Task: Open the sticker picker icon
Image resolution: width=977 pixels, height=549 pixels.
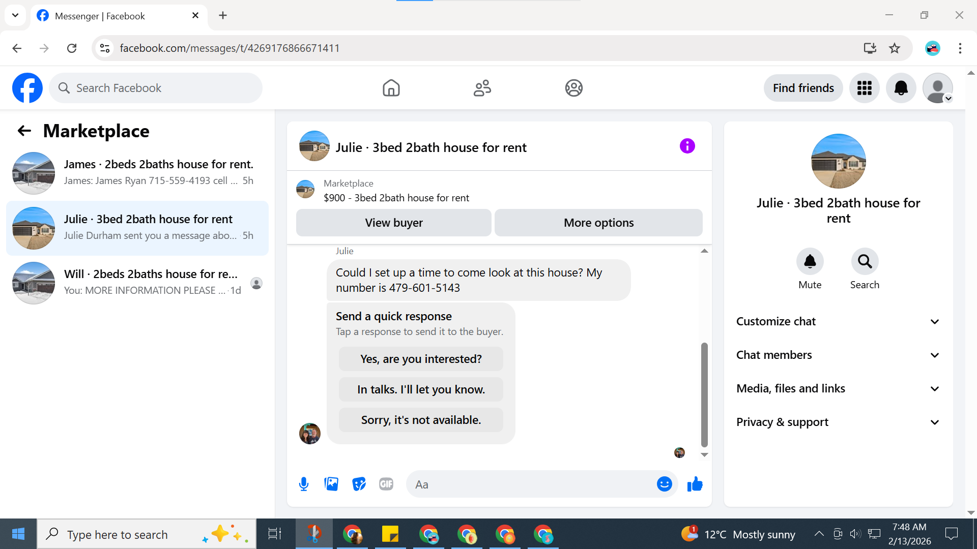Action: 359,484
